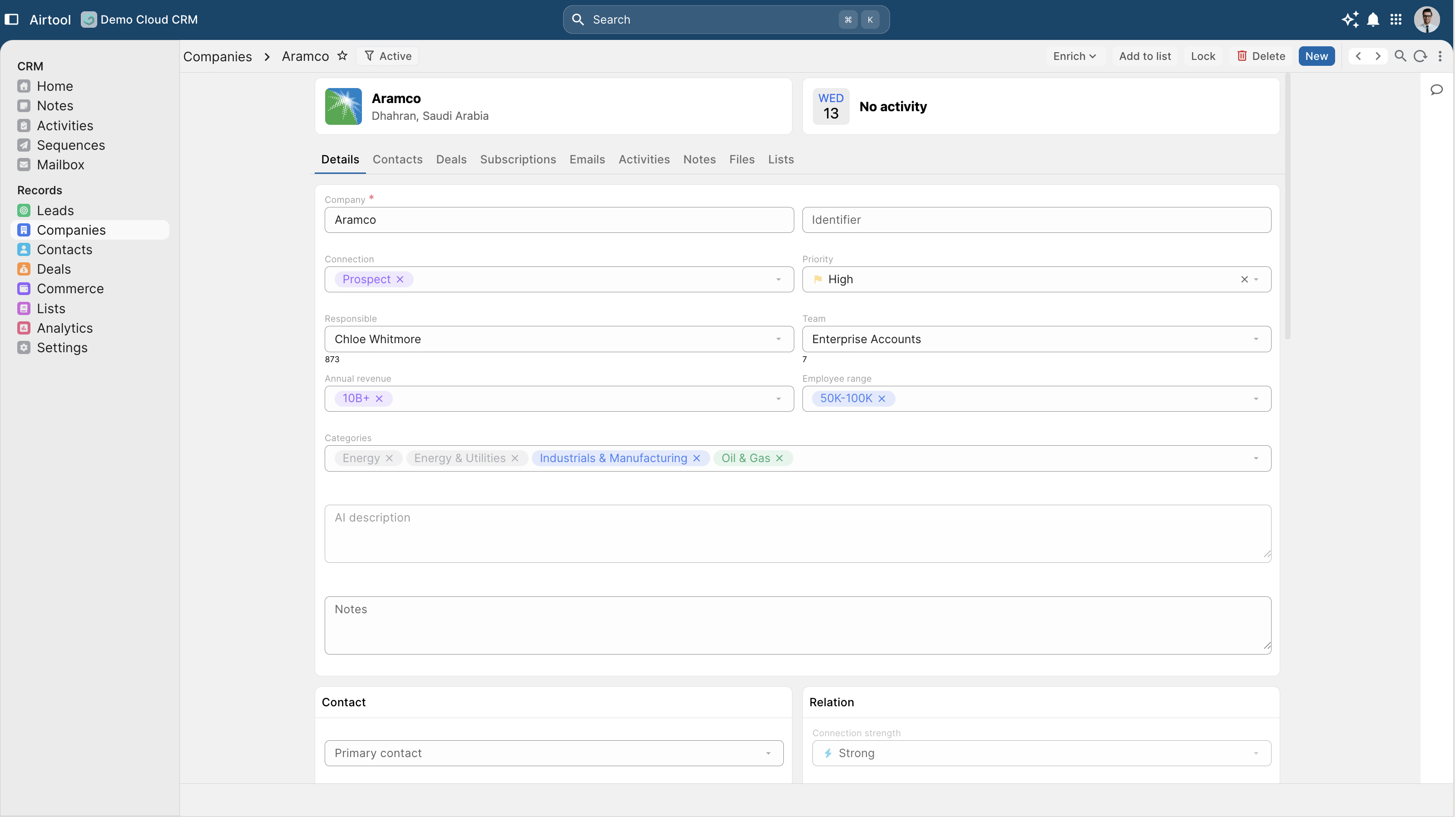
Task: Switch to the Lists tab
Action: pos(781,160)
